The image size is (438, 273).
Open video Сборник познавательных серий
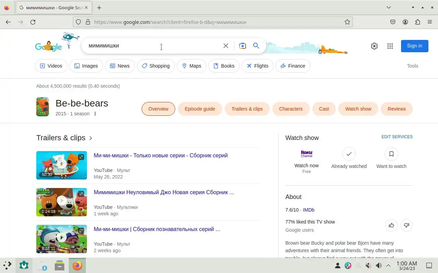157,229
